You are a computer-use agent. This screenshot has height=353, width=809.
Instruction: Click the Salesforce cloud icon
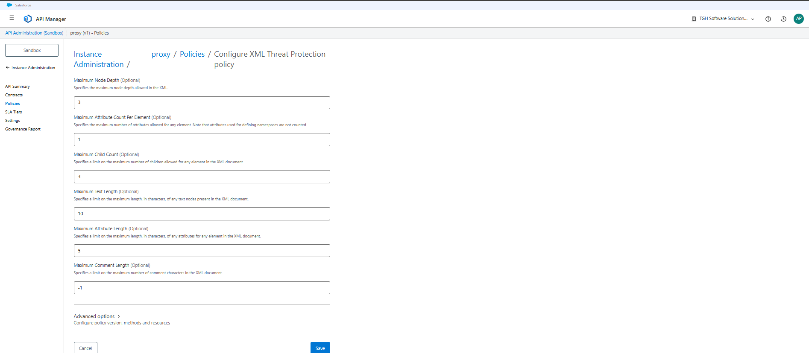click(x=9, y=5)
